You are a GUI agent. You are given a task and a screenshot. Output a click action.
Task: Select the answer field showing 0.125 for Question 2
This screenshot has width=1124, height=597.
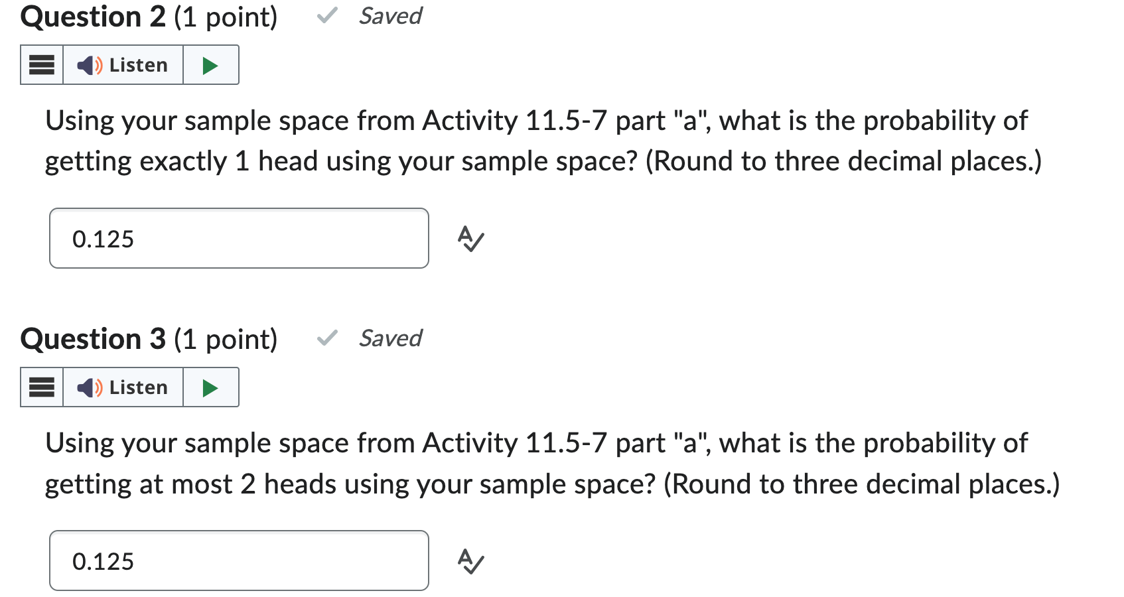point(239,238)
